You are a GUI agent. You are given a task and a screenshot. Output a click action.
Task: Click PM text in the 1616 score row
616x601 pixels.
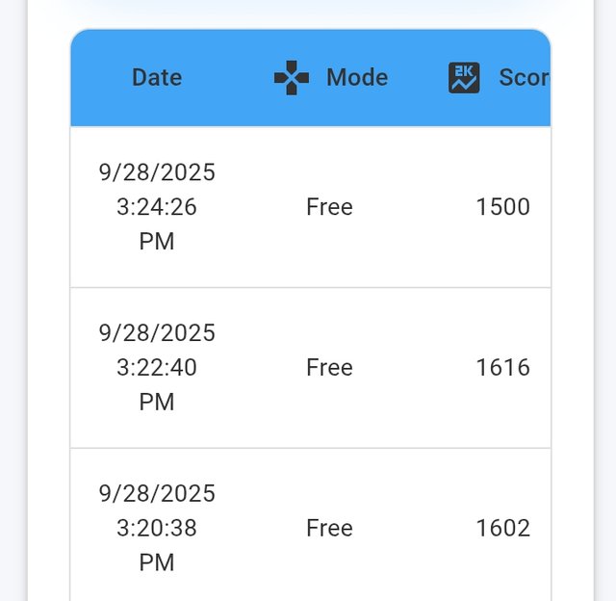[x=157, y=403]
